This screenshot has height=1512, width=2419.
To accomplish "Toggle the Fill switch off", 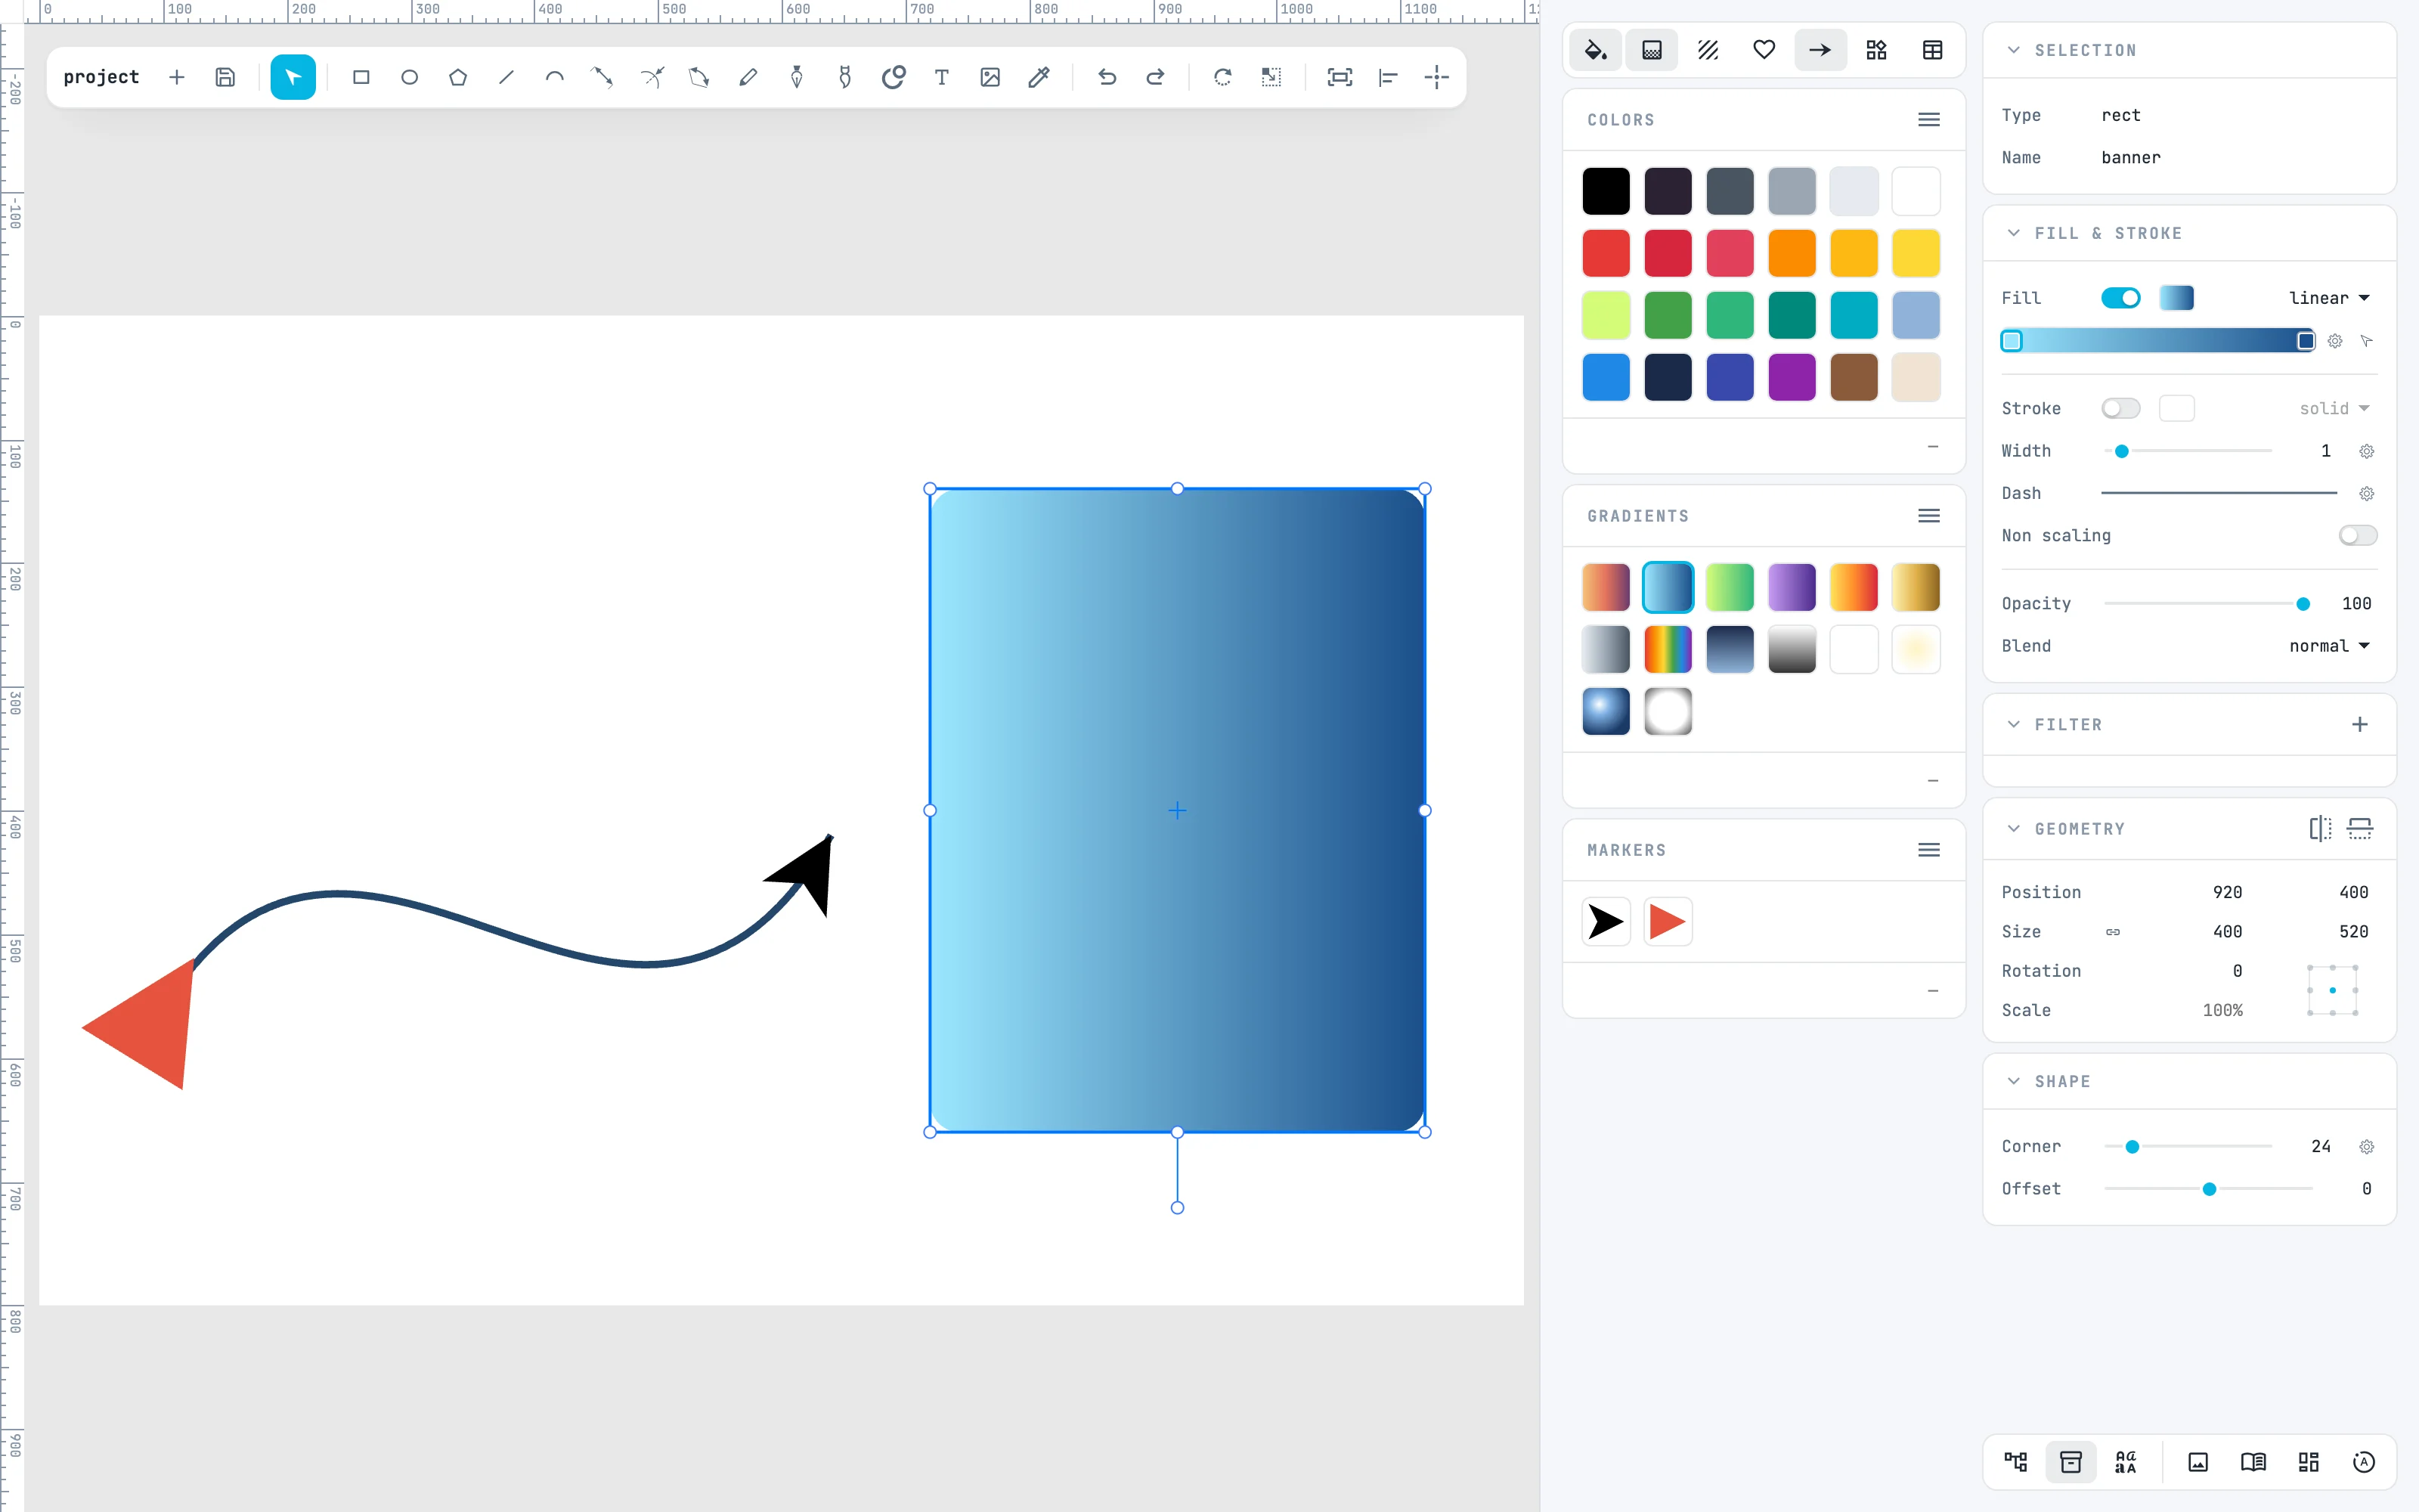I will point(2120,298).
